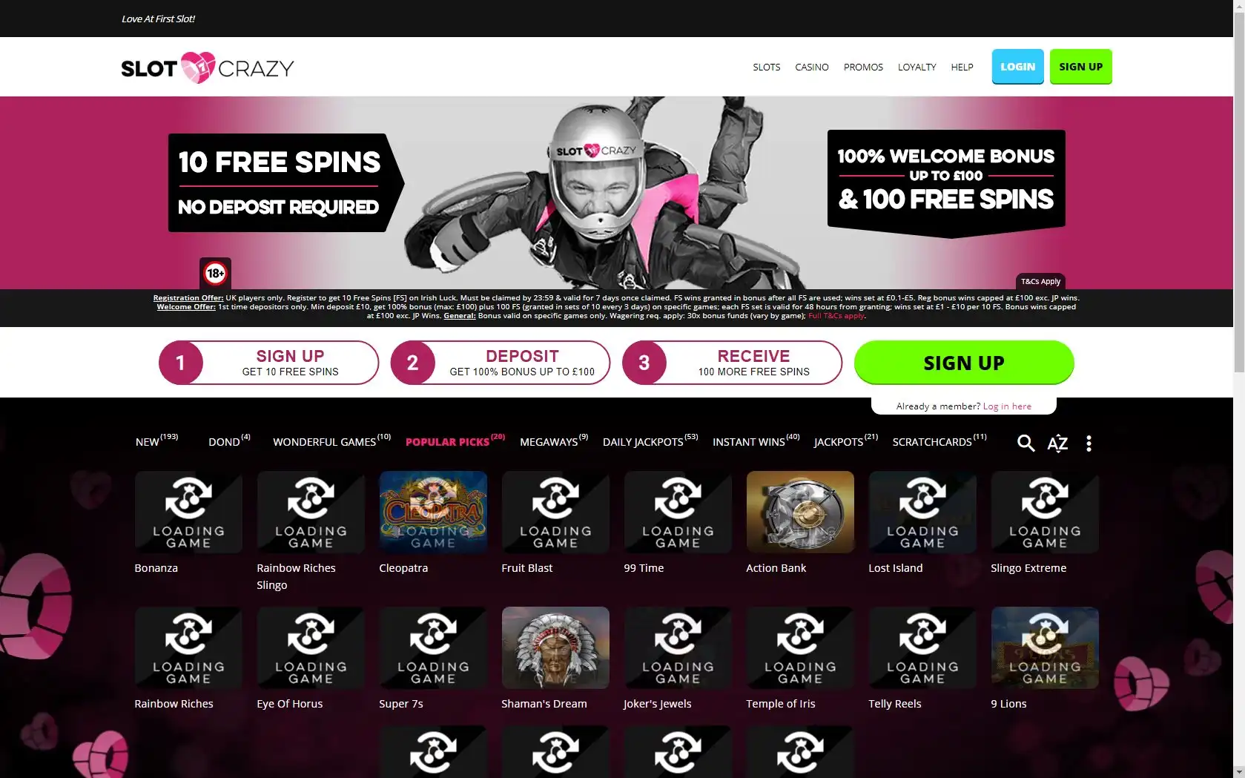Image resolution: width=1245 pixels, height=778 pixels.
Task: Open the three-dot more options menu
Action: coord(1089,444)
